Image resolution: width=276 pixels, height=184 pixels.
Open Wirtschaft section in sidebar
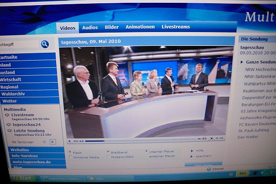click(29, 79)
